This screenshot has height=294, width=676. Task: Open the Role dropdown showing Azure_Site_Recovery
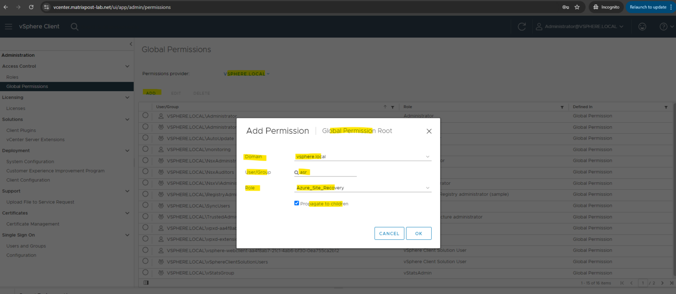[x=427, y=187]
